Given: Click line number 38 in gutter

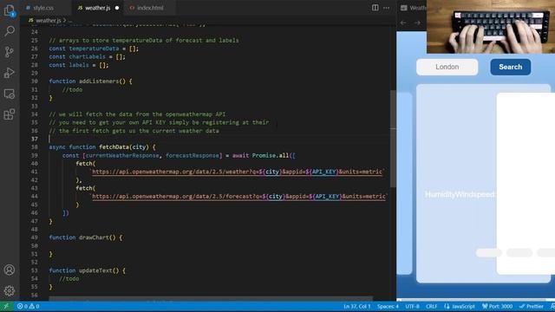Looking at the screenshot, I should (35, 147).
